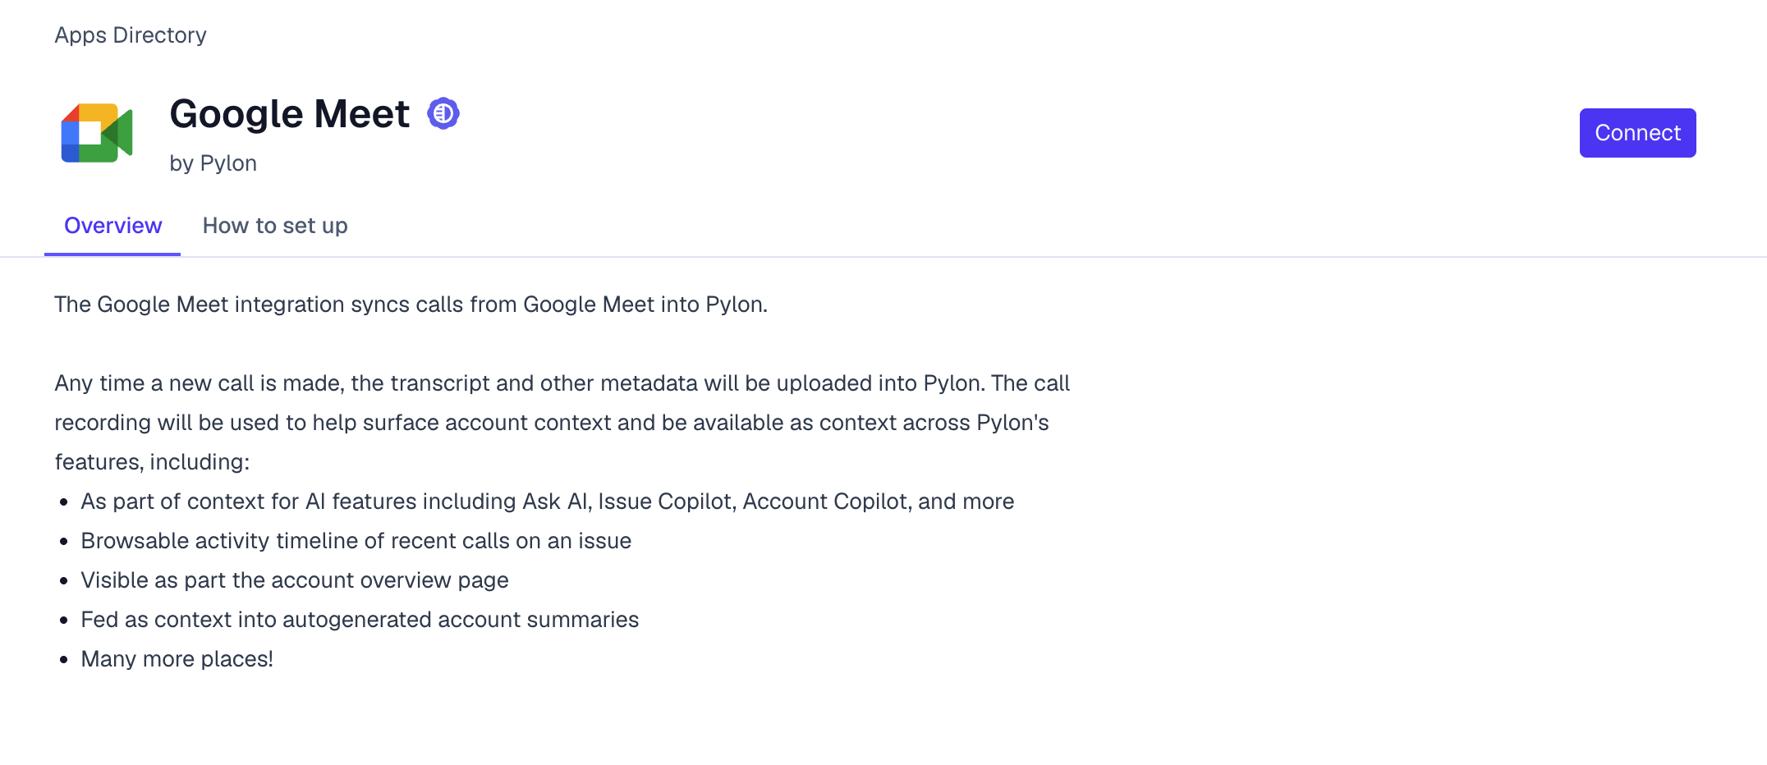Click the purple verified badge icon
Screen dimensions: 1767x765
click(443, 113)
